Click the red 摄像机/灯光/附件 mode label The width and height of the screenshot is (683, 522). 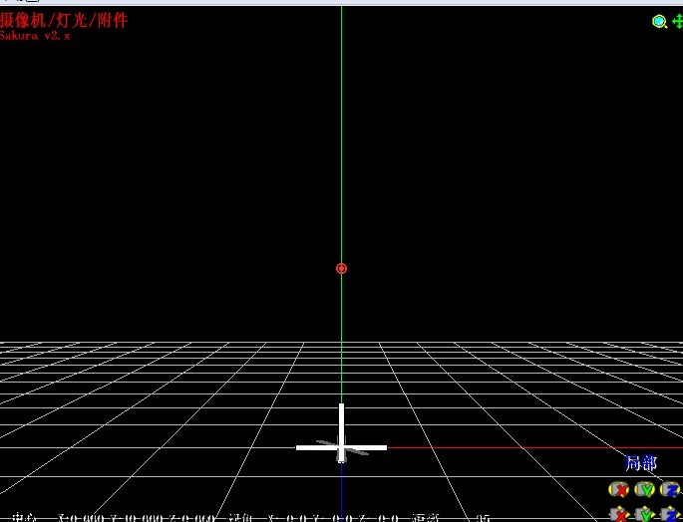point(64,21)
